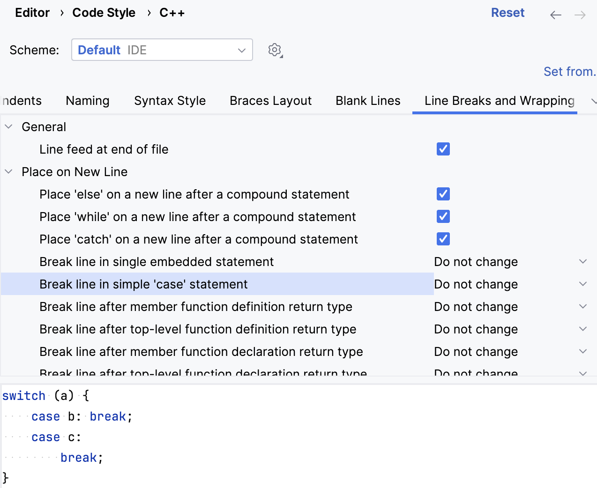This screenshot has width=597, height=488.
Task: Open the scheme settings gear menu
Action: 275,50
